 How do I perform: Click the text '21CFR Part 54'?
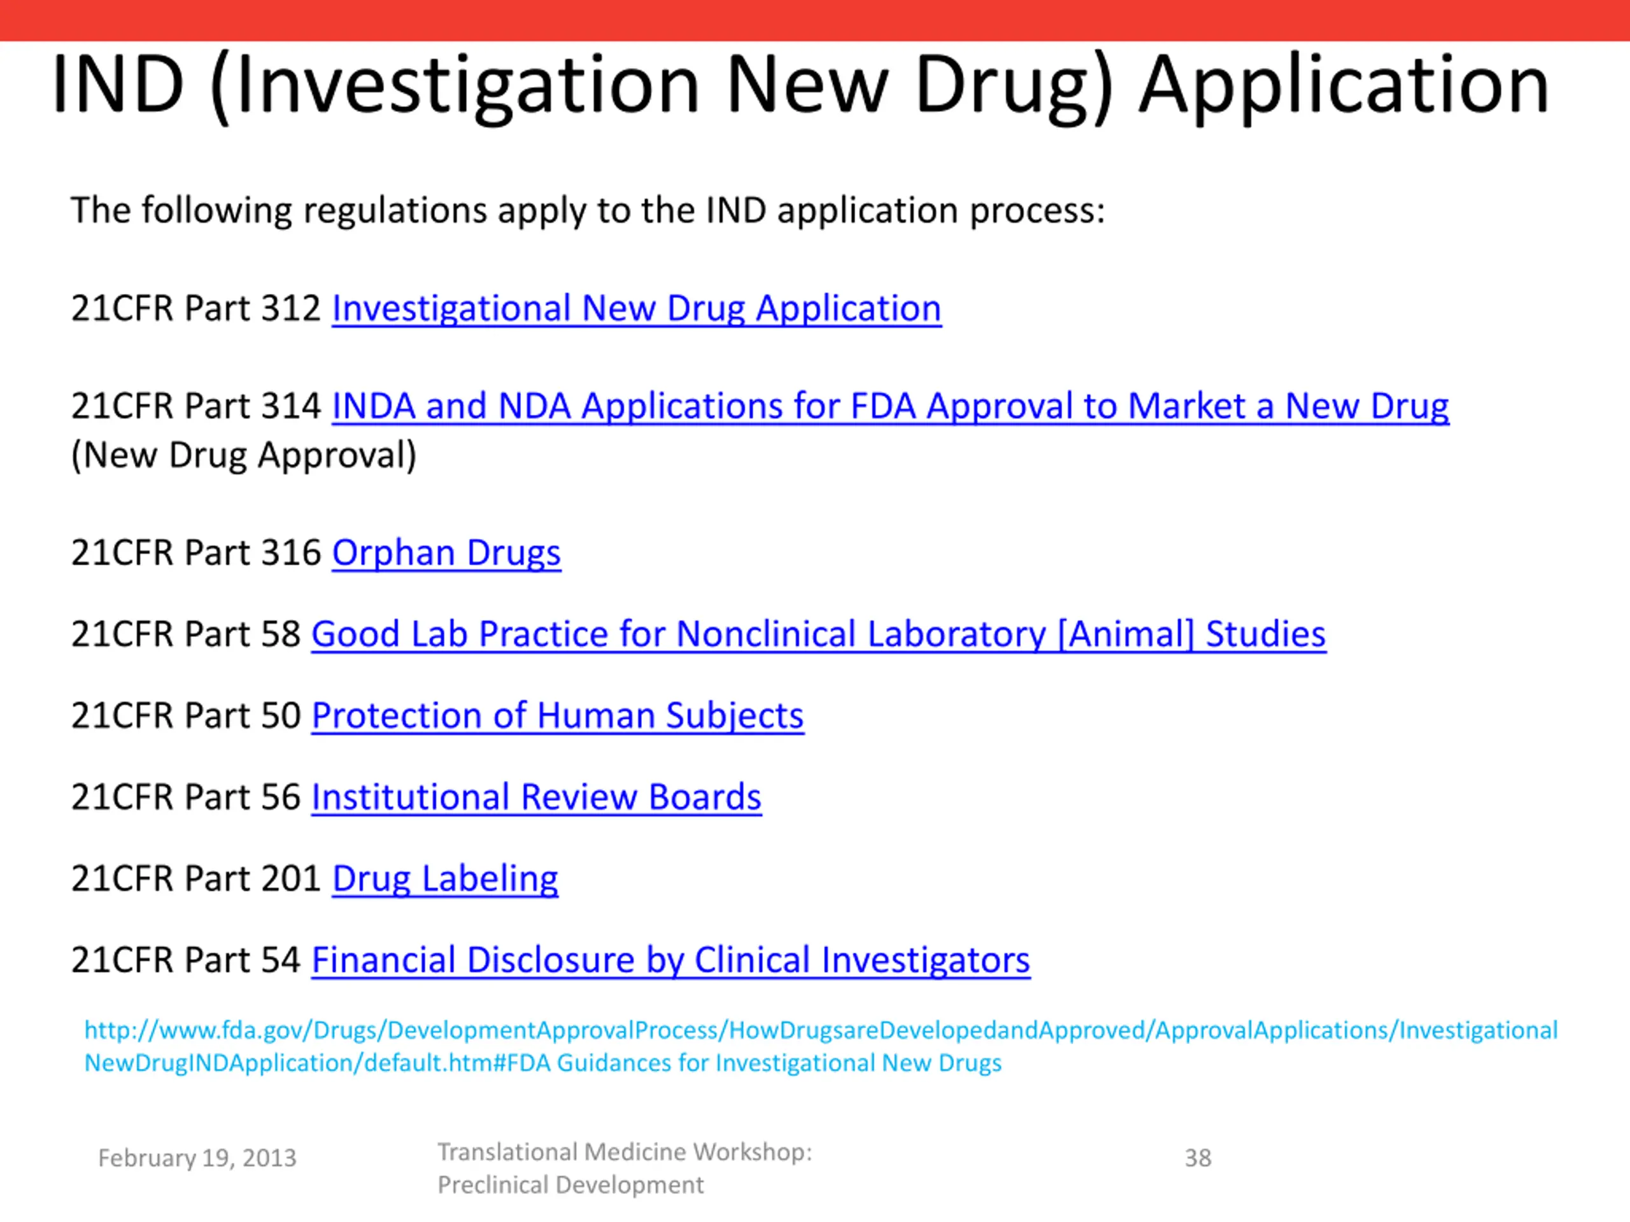tap(186, 960)
